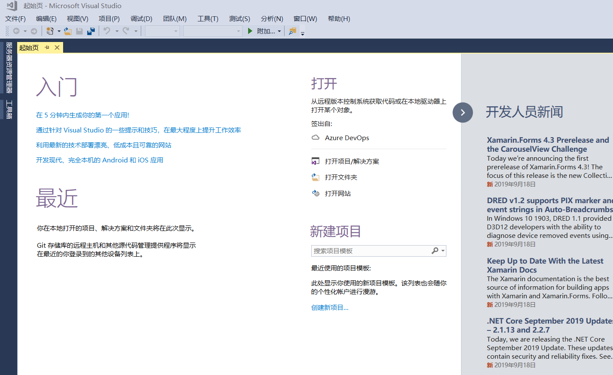The width and height of the screenshot is (613, 375).
Task: Click the toolbar drag grip handle
Action: coord(7,31)
